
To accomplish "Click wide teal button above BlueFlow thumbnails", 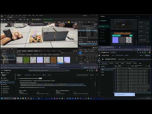I will (116, 35).
